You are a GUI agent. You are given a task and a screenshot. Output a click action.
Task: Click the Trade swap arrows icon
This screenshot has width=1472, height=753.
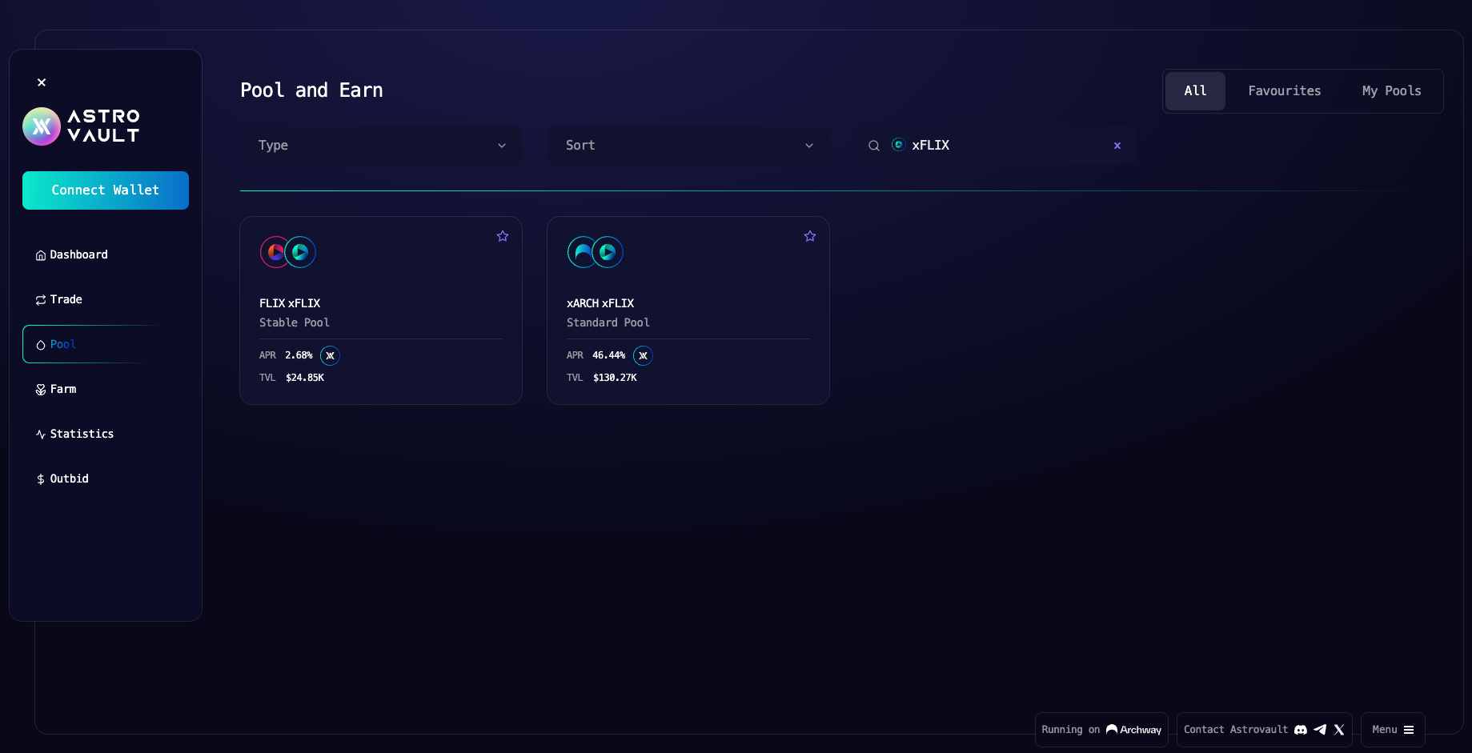[41, 300]
